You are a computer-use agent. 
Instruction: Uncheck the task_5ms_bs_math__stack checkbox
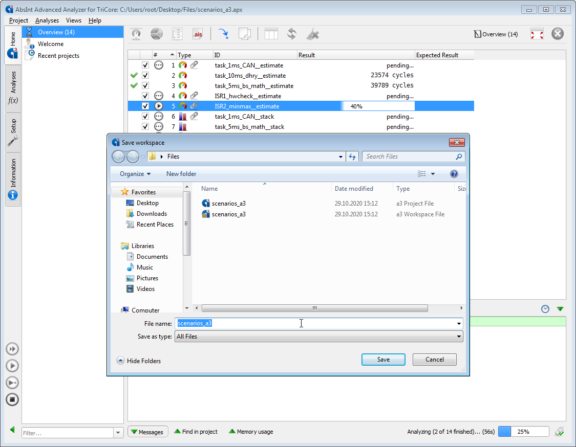[145, 127]
